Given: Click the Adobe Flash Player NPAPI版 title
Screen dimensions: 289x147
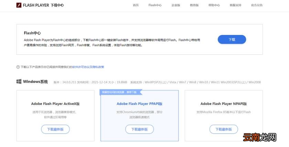Looking at the screenshot, I should 224,104.
